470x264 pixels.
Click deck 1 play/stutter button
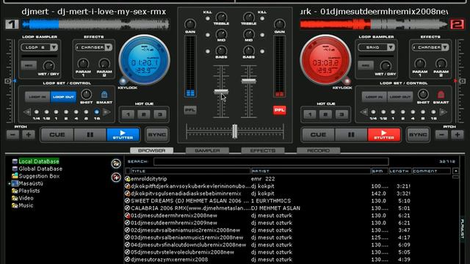coord(123,135)
